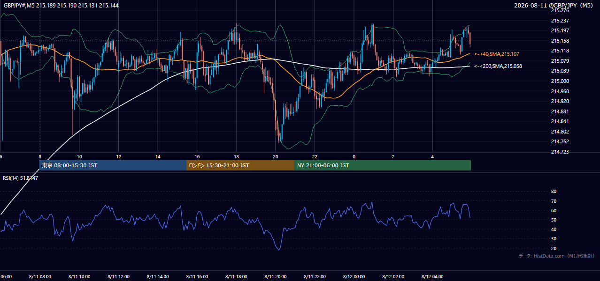The width and height of the screenshot is (600, 281).
Task: Click RSI scale level 80
Action: pos(554,192)
